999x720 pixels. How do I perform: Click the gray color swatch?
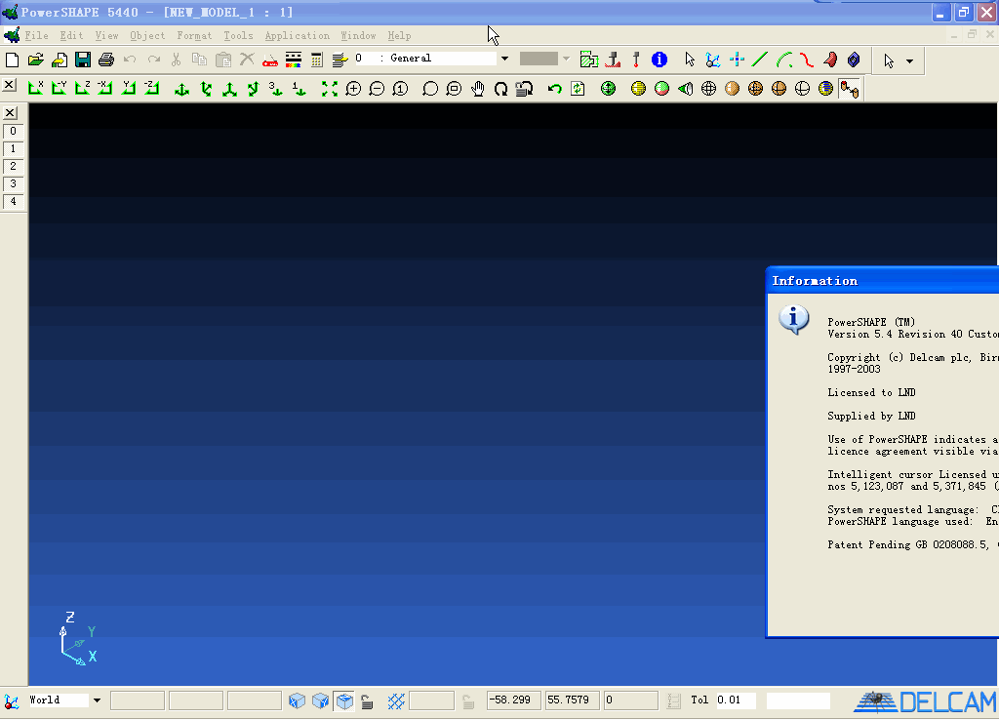pyautogui.click(x=539, y=59)
